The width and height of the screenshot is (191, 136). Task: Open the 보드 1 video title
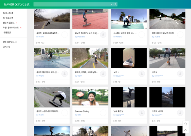tap(116, 72)
